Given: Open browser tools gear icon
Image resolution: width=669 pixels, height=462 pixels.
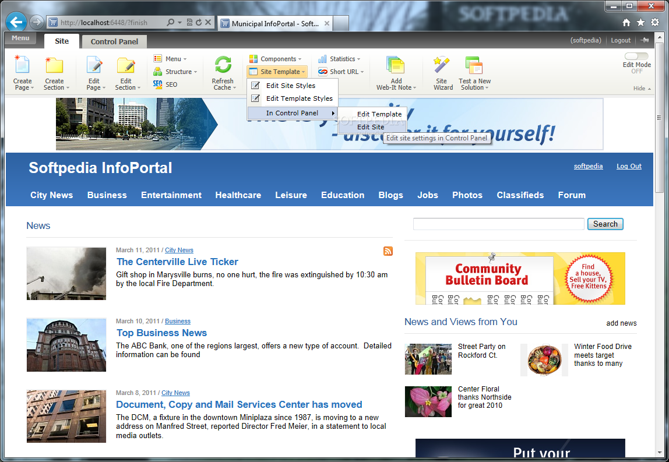Looking at the screenshot, I should pyautogui.click(x=655, y=23).
